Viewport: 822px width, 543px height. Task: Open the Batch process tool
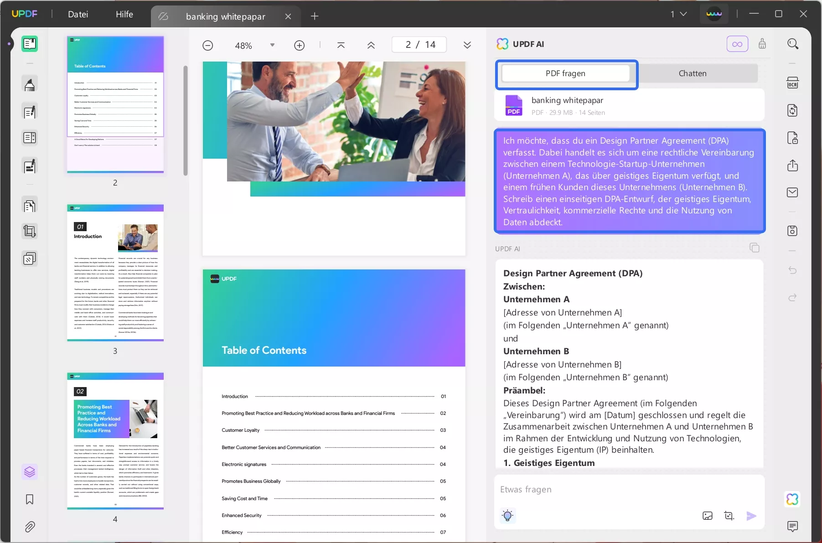tap(30, 259)
